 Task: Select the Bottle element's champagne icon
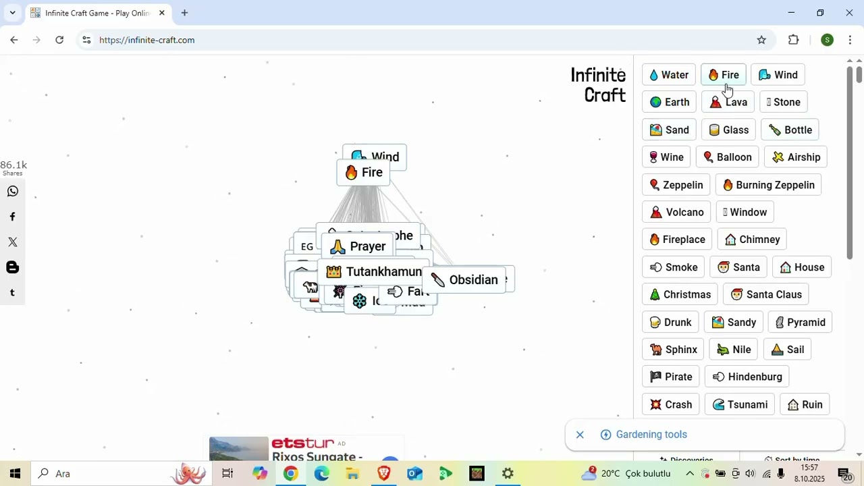[x=775, y=130]
